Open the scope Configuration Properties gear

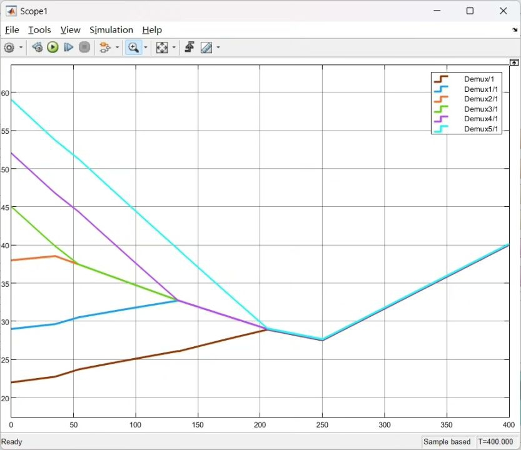9,47
